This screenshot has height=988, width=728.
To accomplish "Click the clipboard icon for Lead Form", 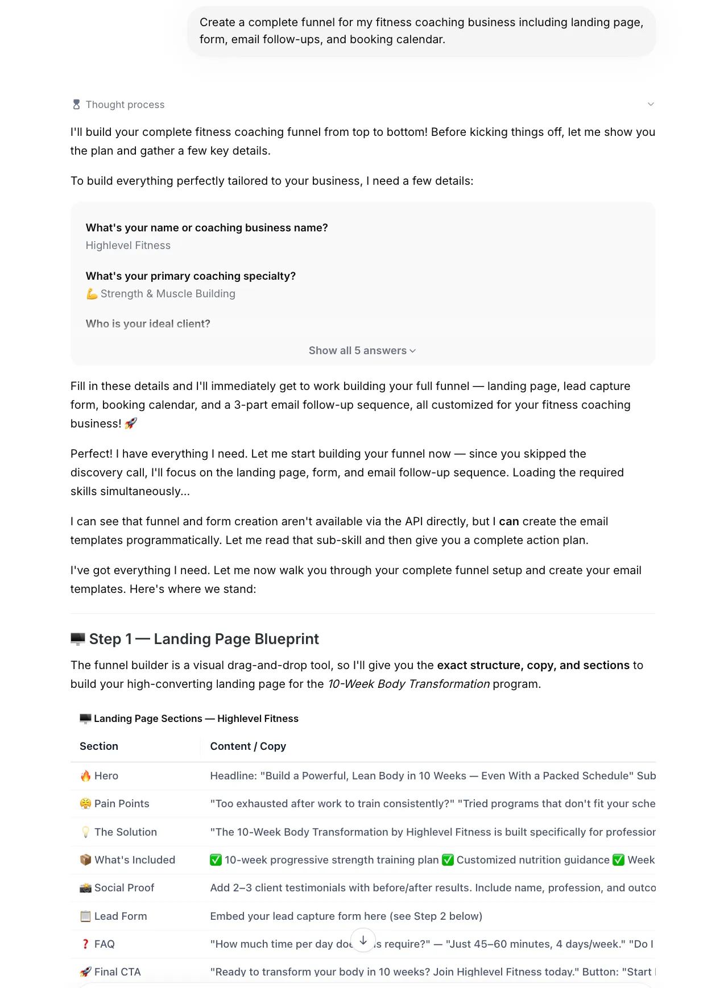I will (85, 916).
